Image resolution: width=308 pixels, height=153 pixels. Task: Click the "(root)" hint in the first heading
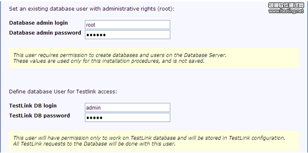[166, 8]
